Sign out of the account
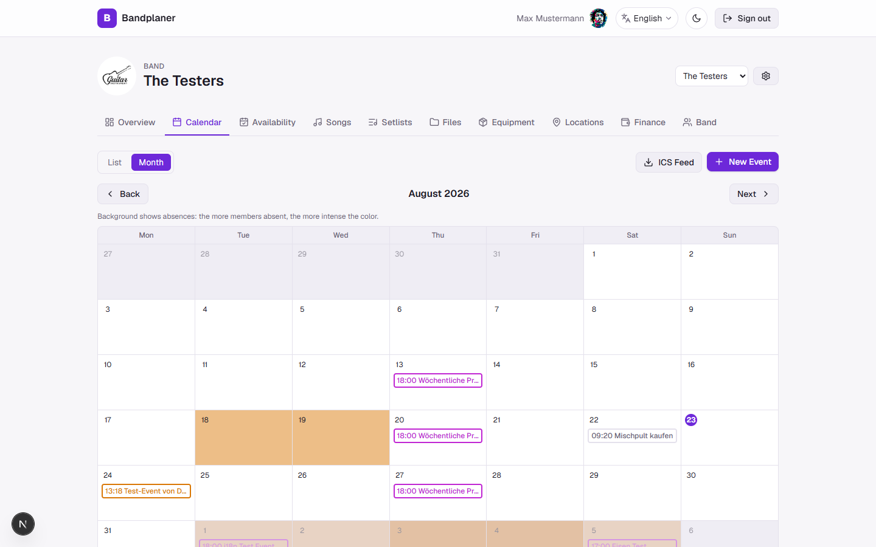Viewport: 876px width, 547px height. click(746, 18)
